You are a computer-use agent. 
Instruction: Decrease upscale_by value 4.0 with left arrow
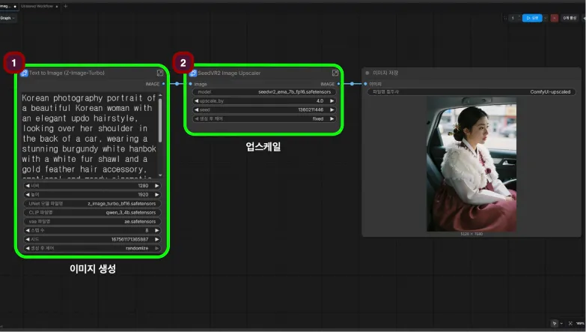click(x=197, y=101)
